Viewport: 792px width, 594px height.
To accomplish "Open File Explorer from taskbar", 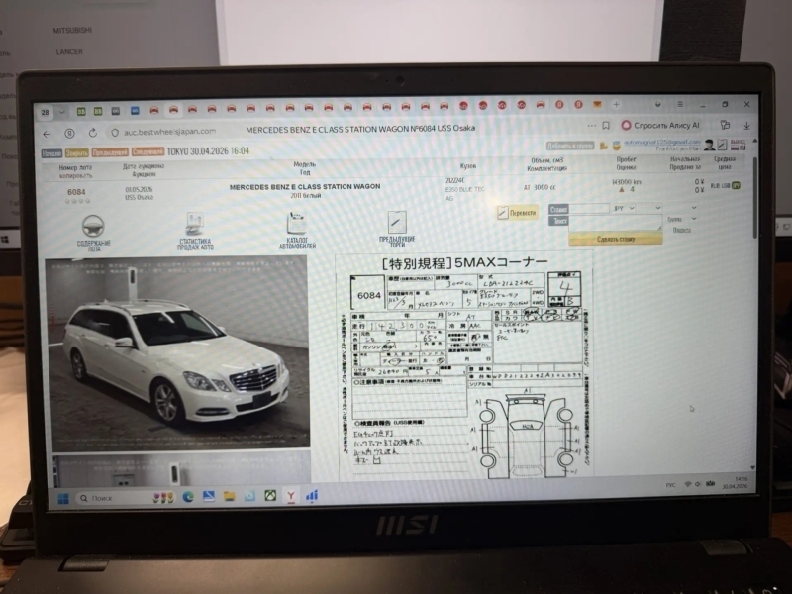I will tap(229, 497).
